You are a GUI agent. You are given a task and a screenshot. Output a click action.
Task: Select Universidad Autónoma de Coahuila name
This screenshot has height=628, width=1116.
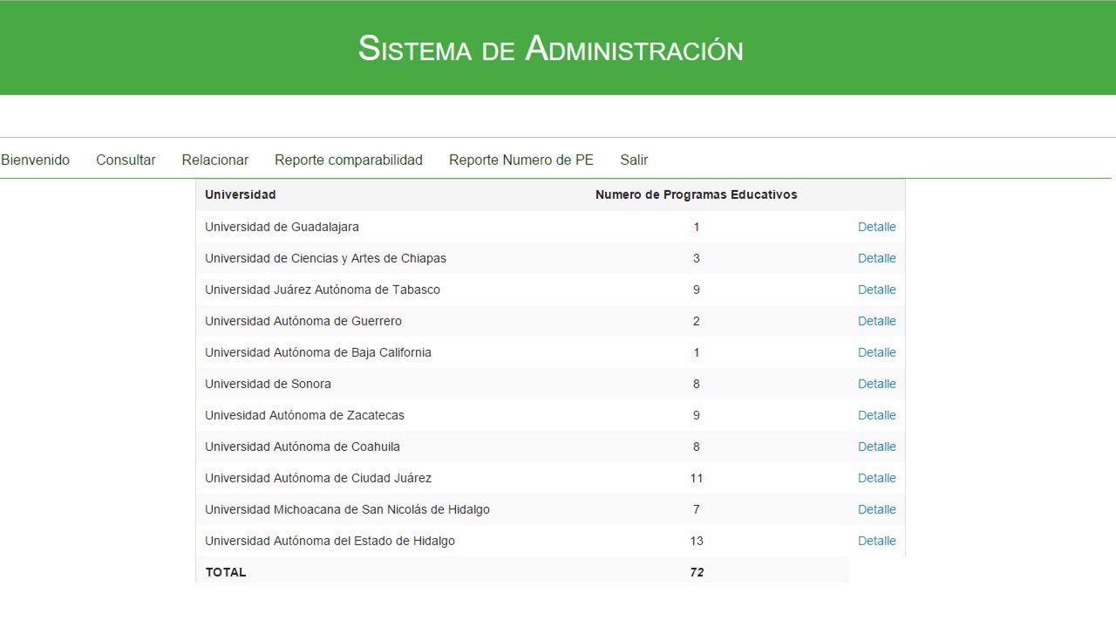coord(303,447)
